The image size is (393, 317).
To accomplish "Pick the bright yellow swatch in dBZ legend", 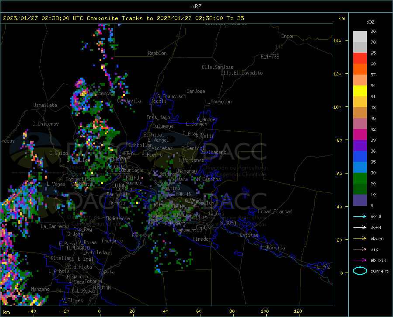I will pos(360,91).
